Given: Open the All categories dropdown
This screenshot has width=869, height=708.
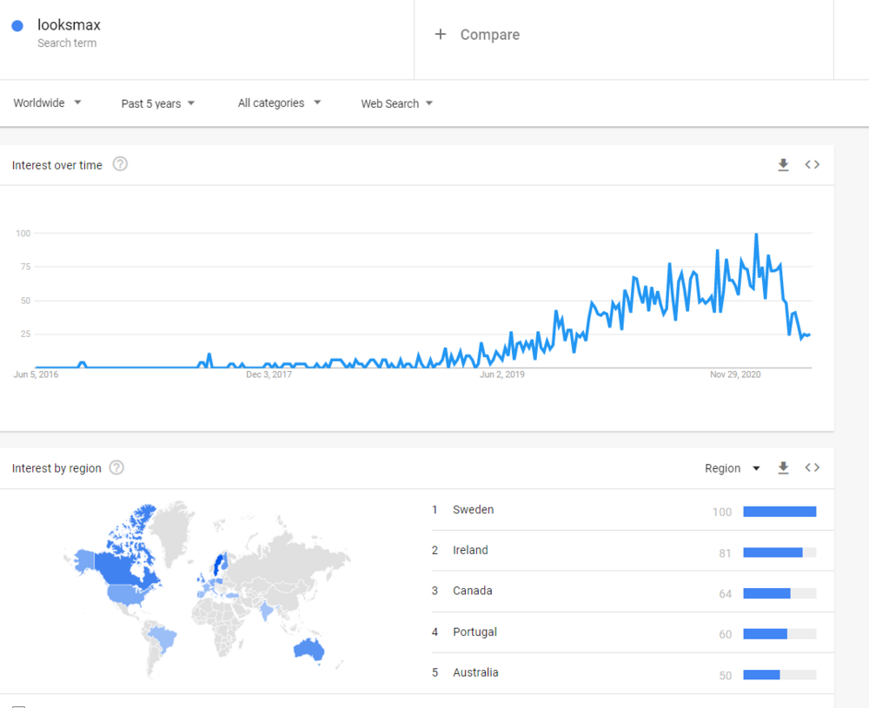Looking at the screenshot, I should (279, 103).
